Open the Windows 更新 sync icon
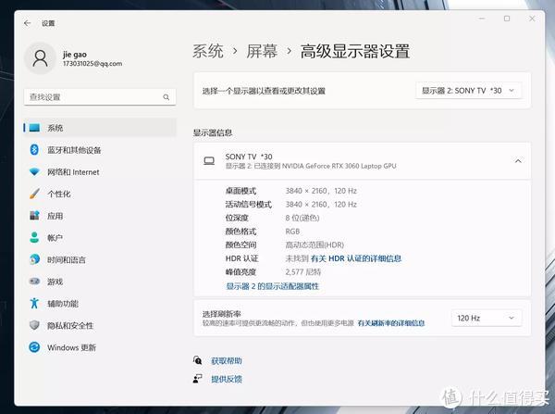This screenshot has width=555, height=414. (34, 347)
